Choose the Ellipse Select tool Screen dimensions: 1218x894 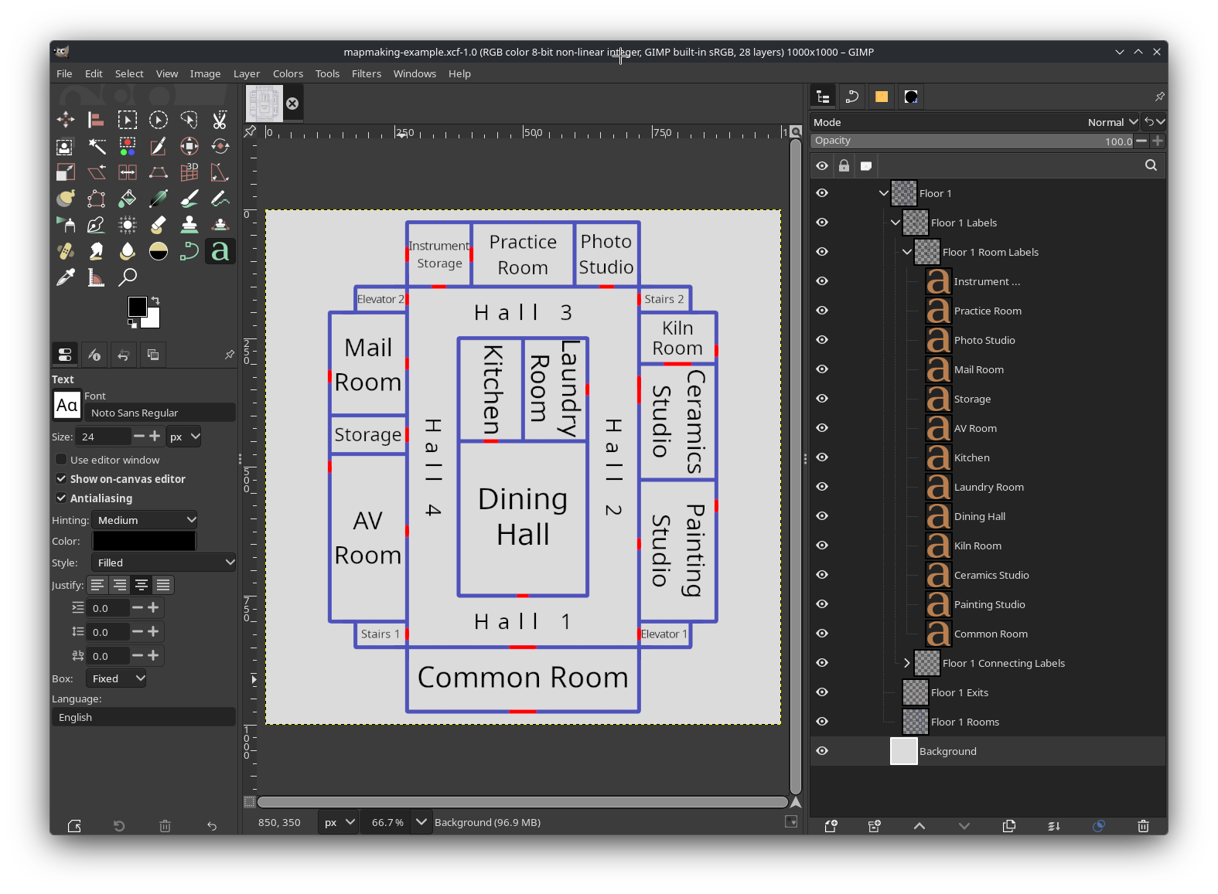click(159, 120)
